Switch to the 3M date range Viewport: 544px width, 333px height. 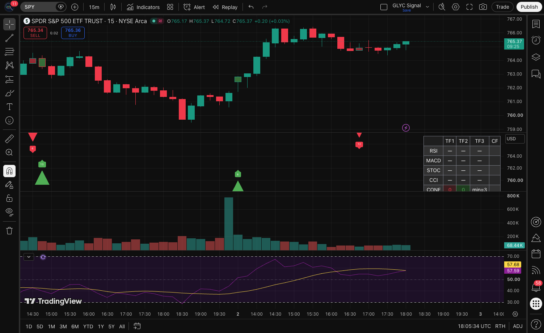63,326
